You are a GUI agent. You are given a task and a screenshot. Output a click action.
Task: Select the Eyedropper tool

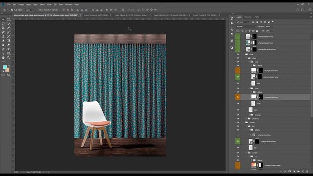point(8,28)
